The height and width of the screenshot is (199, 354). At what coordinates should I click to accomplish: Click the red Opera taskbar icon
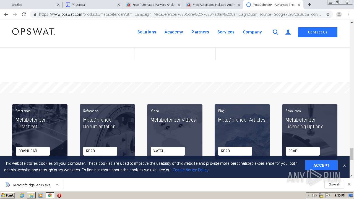coord(59,195)
